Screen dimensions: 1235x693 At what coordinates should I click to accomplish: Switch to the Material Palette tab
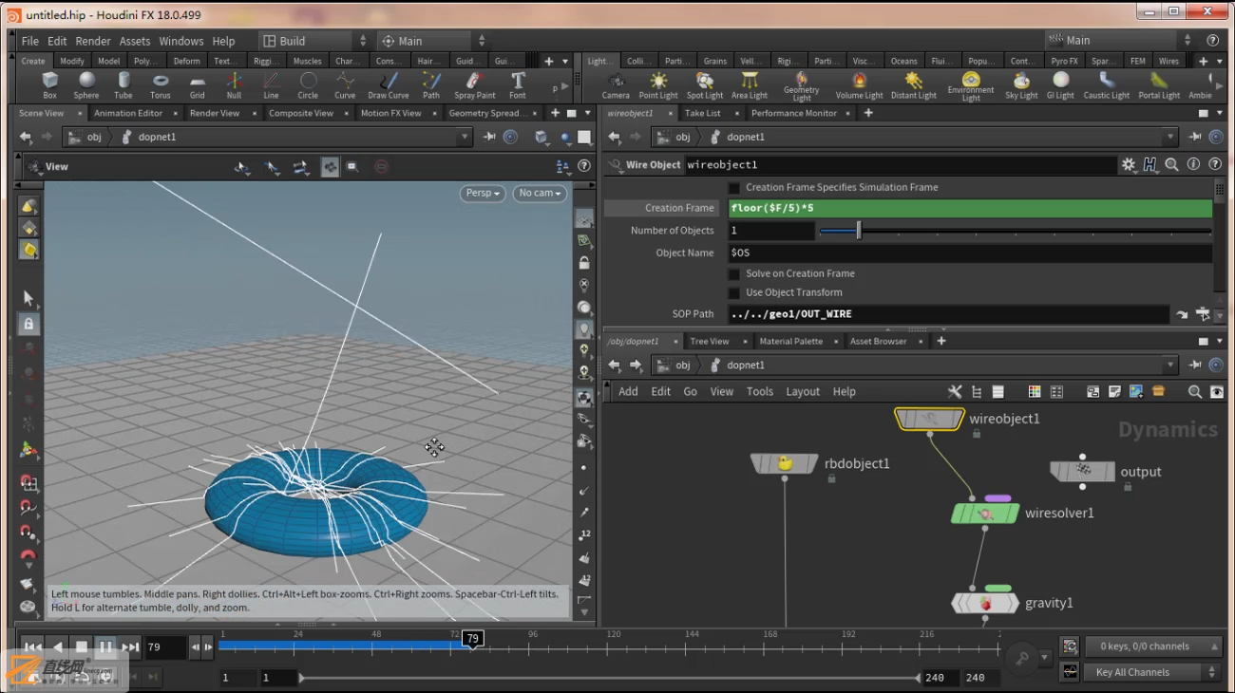click(x=790, y=341)
